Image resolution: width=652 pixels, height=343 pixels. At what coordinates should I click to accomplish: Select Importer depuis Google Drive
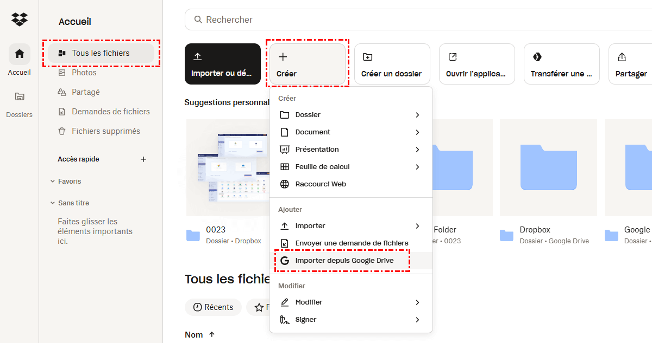coord(344,261)
